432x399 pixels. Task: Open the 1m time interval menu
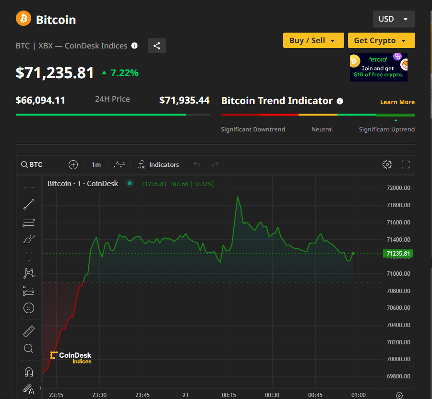point(96,164)
